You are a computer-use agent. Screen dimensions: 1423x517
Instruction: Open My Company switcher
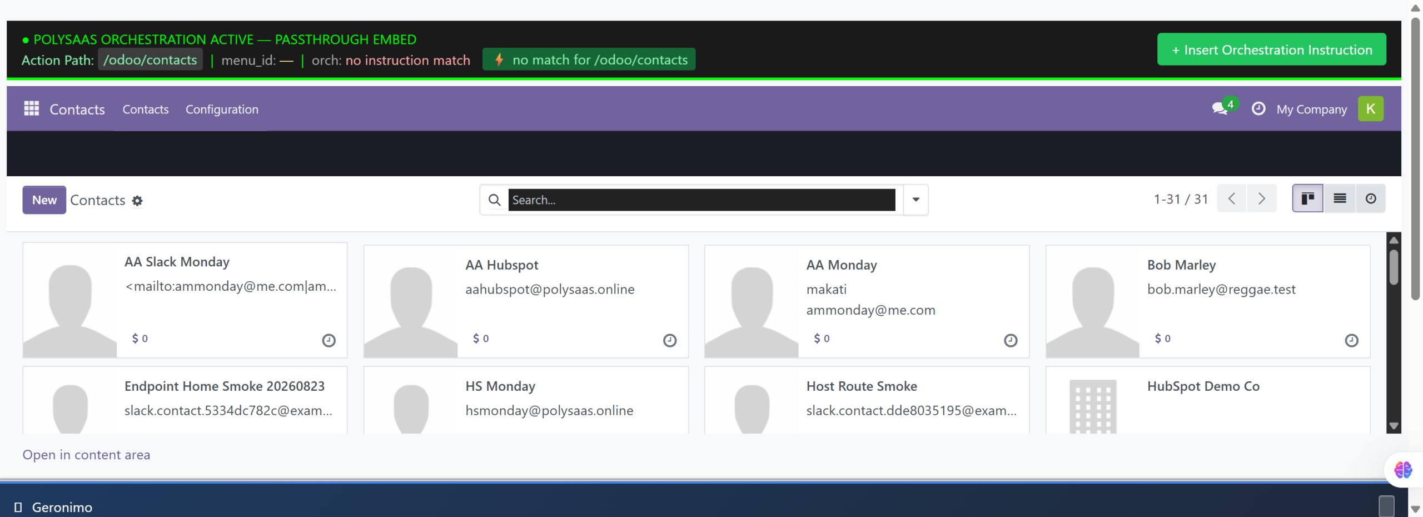(x=1311, y=110)
